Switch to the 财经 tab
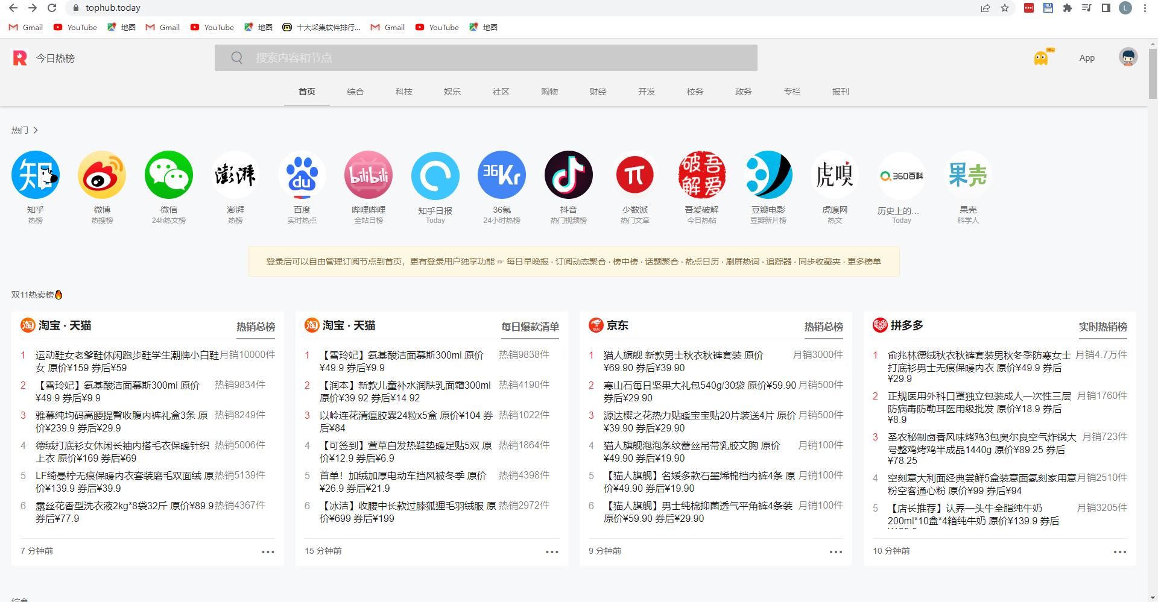1158x602 pixels. pyautogui.click(x=598, y=92)
